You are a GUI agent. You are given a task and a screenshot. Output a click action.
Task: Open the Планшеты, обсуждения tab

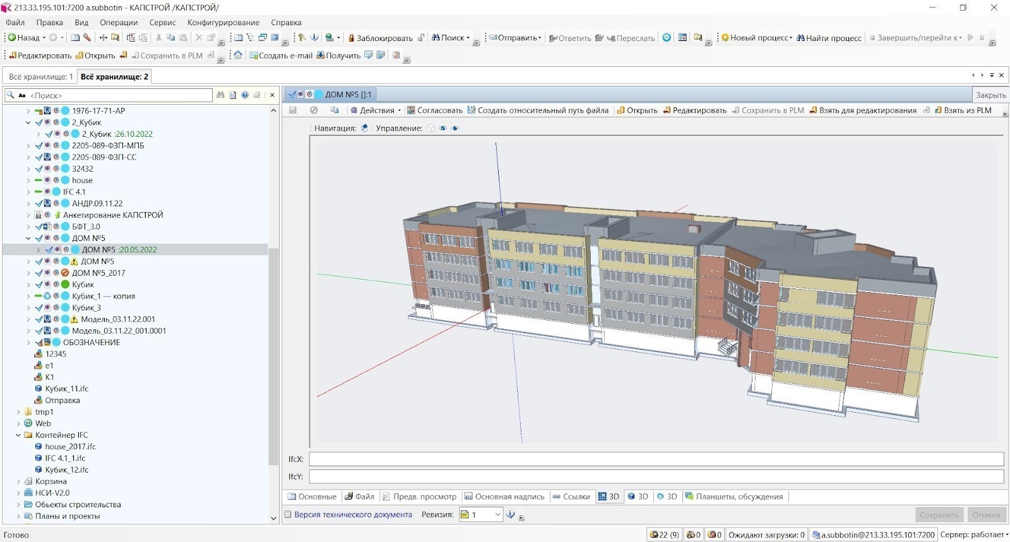pyautogui.click(x=734, y=497)
